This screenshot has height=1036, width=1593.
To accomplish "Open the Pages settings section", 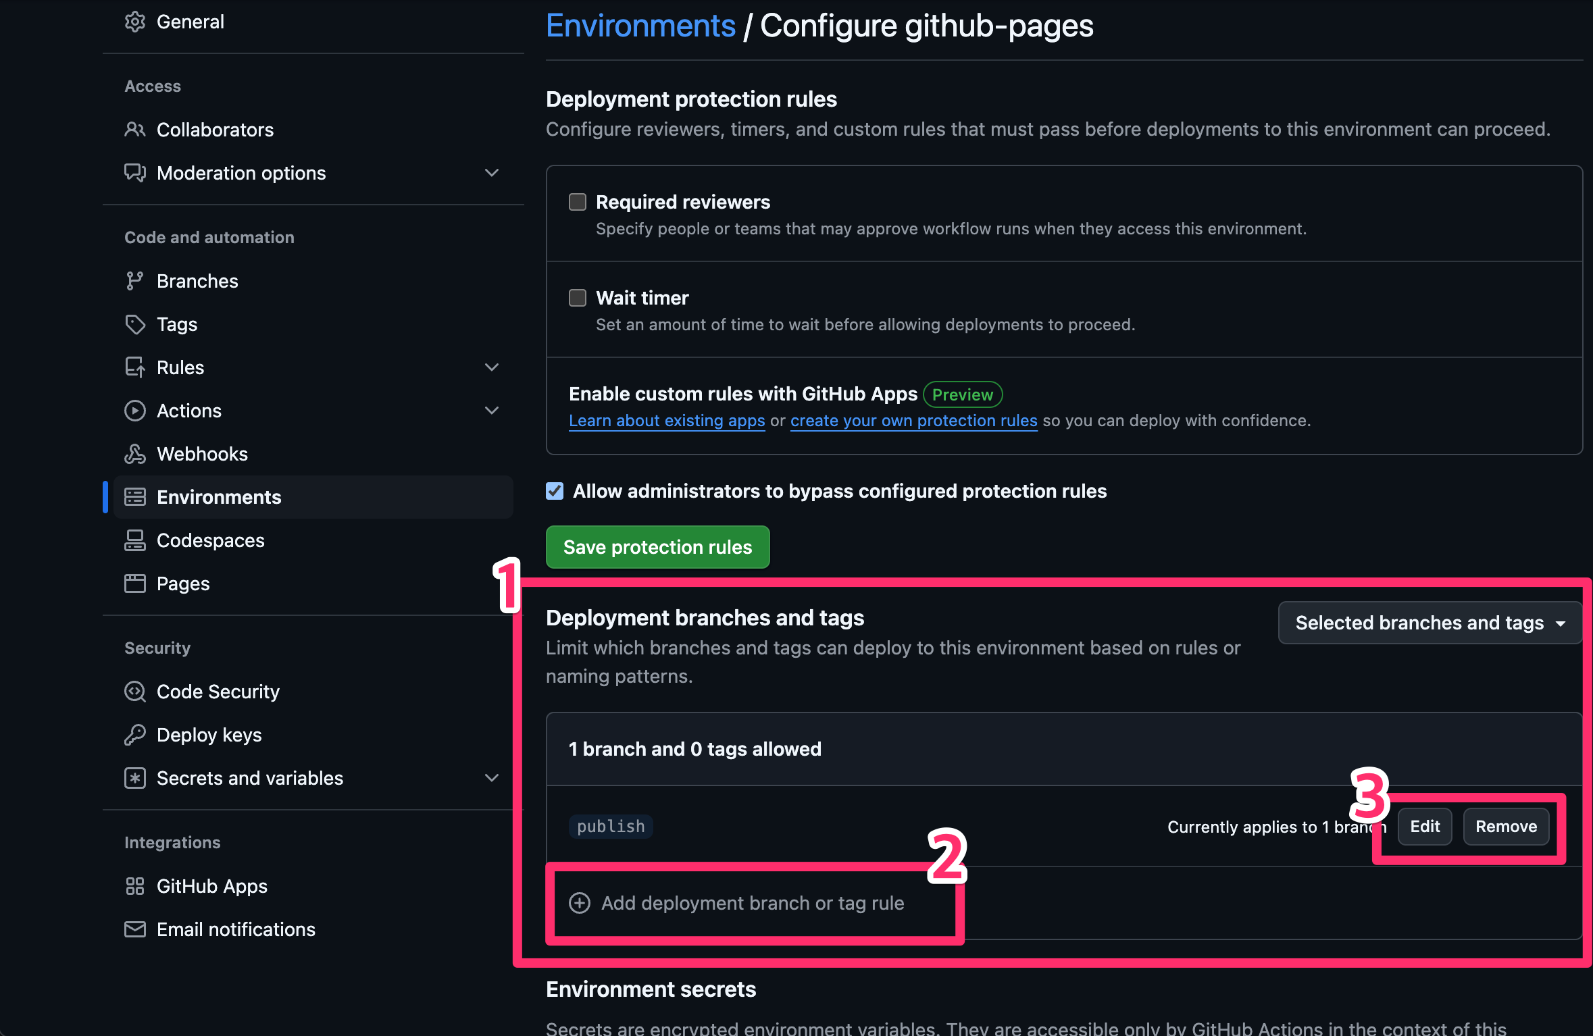I will [x=182, y=583].
